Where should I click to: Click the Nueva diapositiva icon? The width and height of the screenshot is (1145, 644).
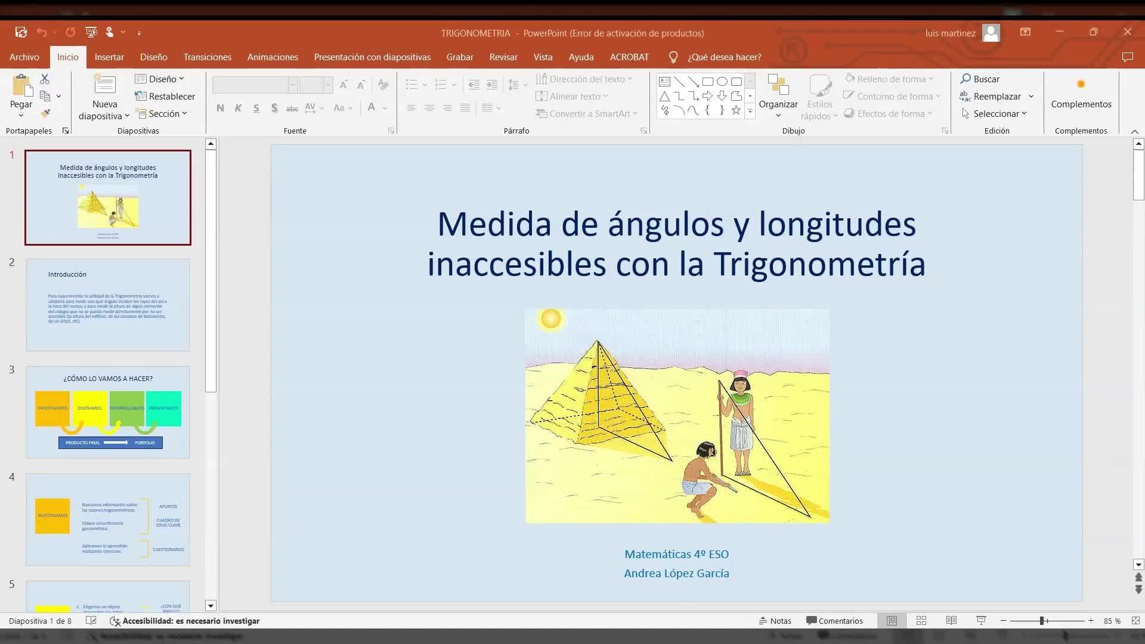tap(104, 84)
